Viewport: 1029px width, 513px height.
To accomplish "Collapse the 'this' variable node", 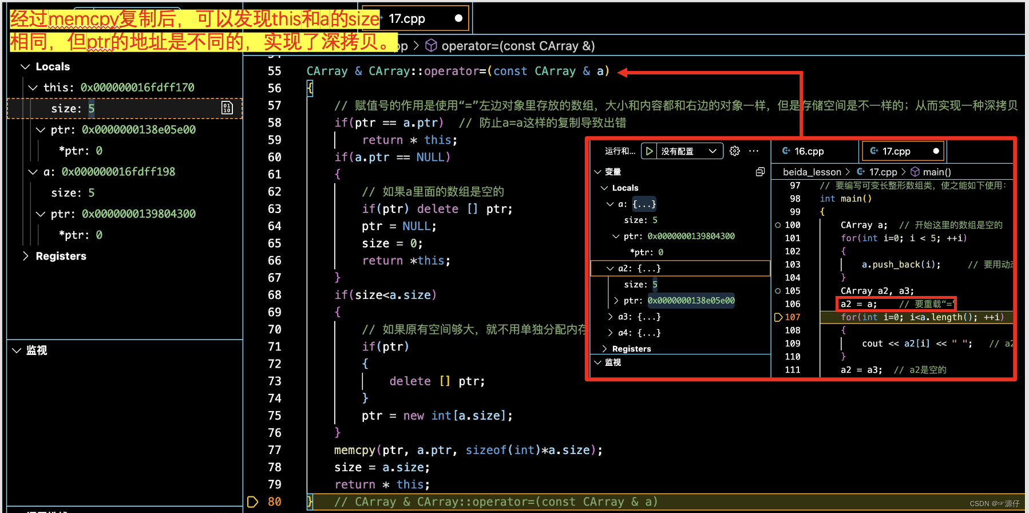I will 33,88.
